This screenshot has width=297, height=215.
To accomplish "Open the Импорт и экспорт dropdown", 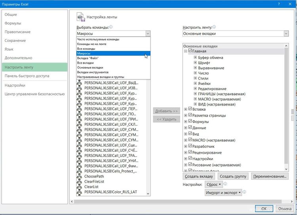I will (x=223, y=193).
